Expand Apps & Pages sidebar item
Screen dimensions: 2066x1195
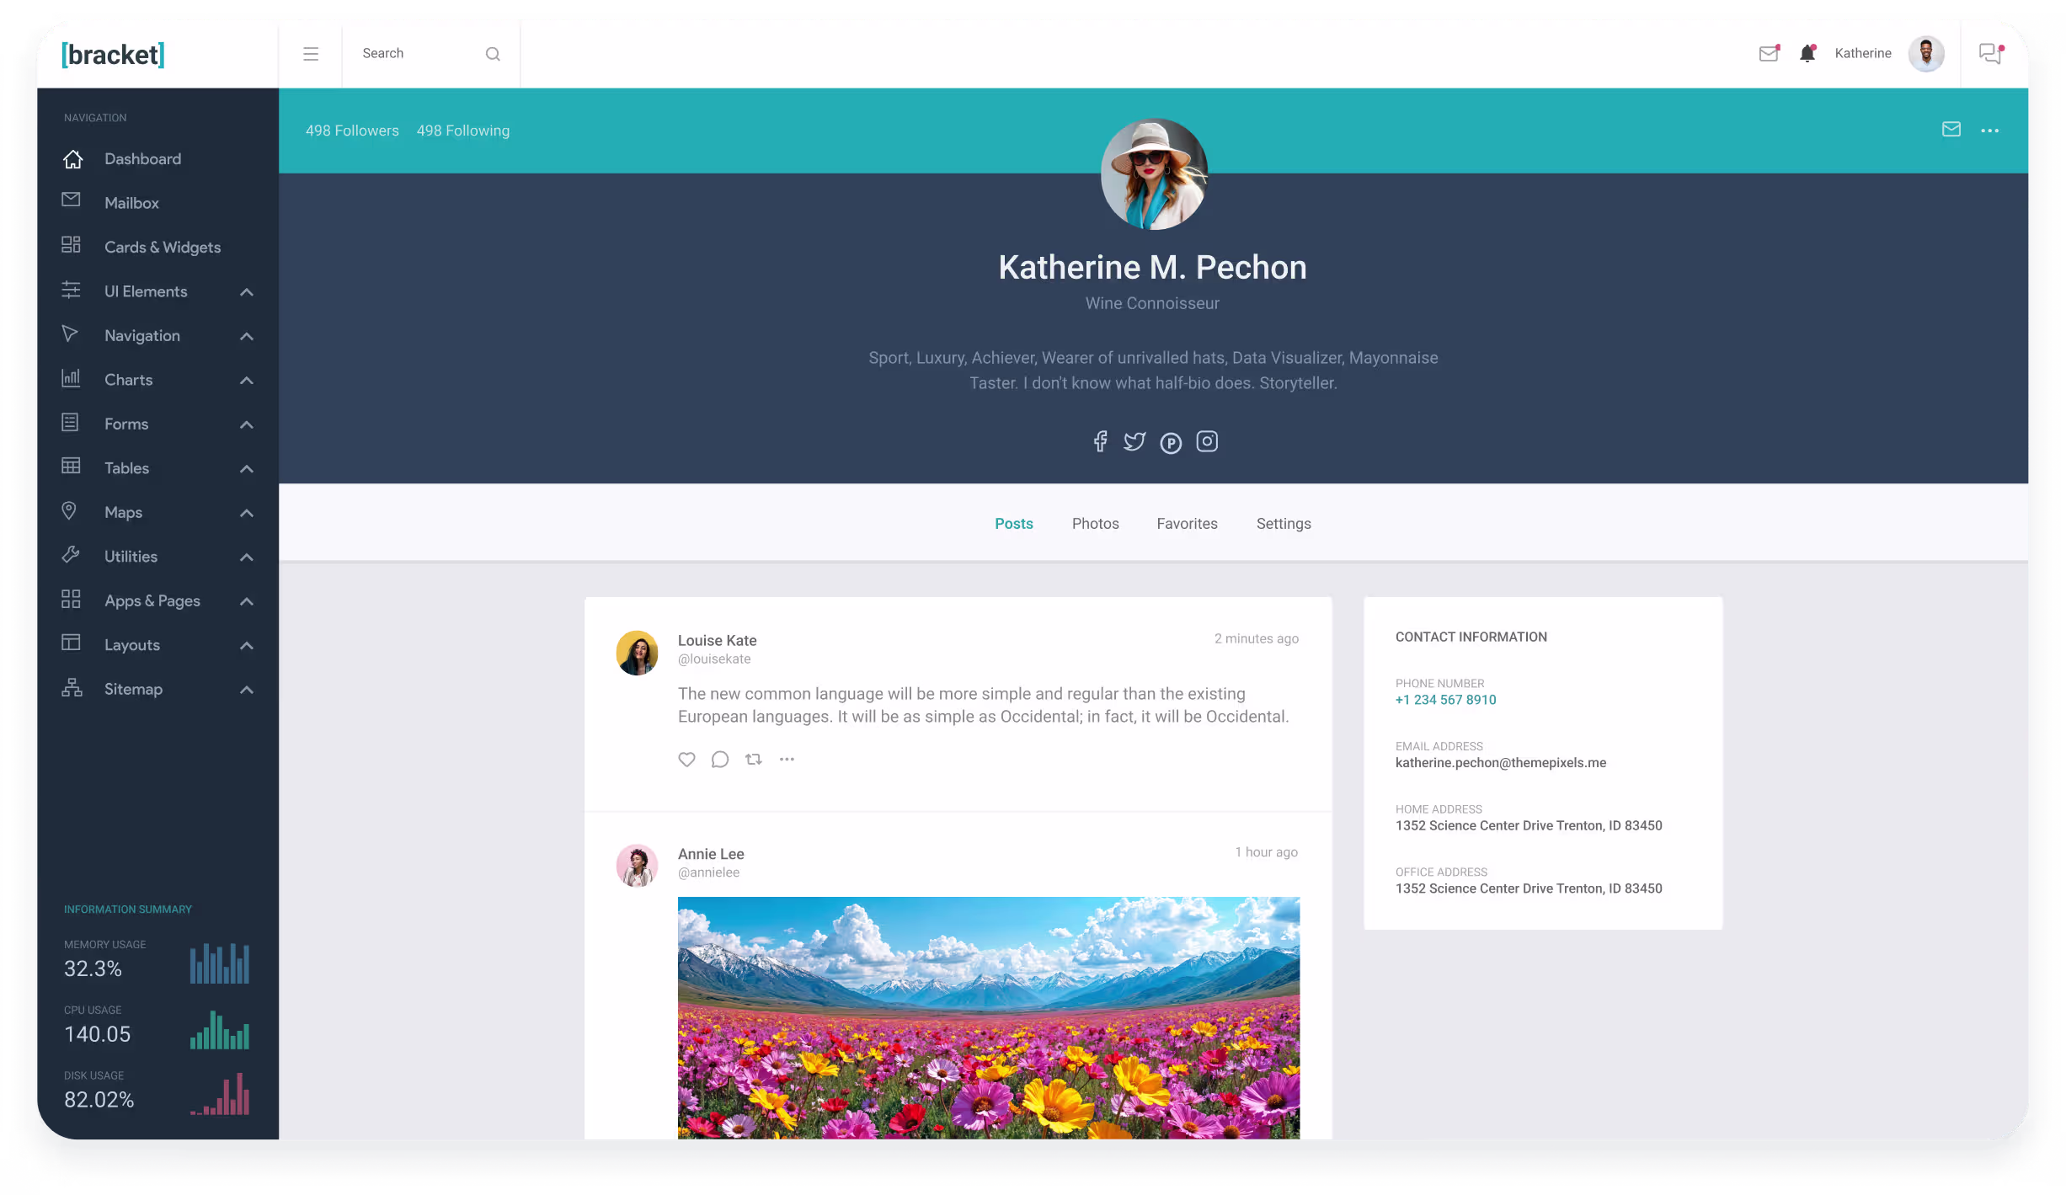[157, 600]
